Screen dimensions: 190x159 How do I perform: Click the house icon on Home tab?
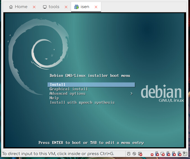11,7
